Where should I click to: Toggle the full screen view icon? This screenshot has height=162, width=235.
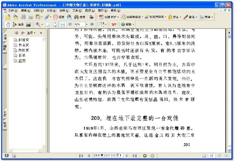pos(6,156)
